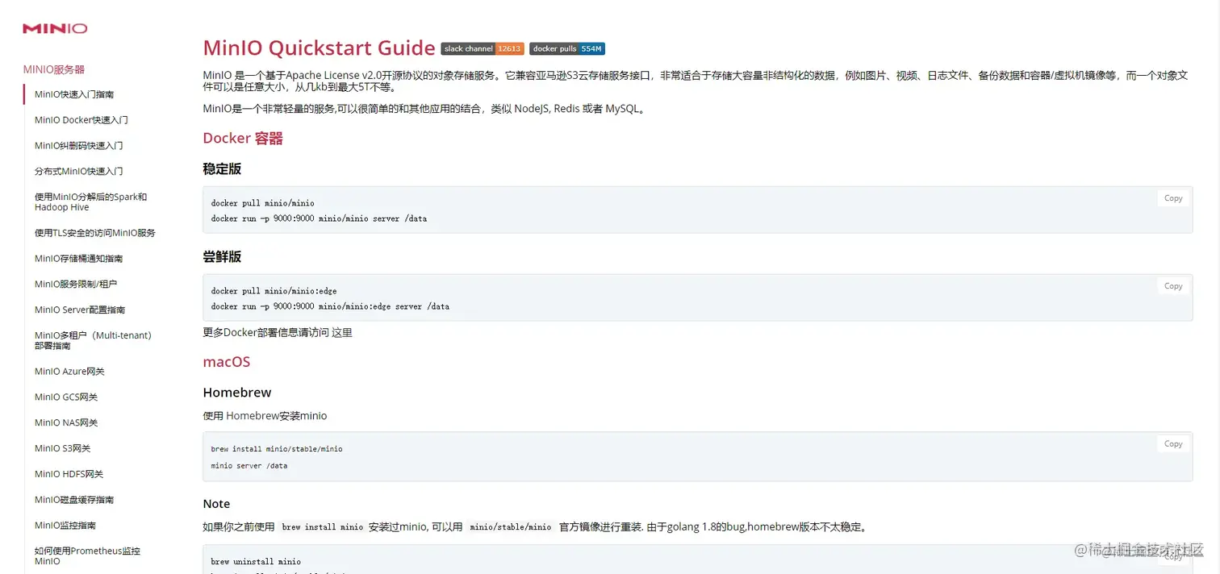Open MinIO GCS网关 page
This screenshot has width=1220, height=574.
[66, 397]
